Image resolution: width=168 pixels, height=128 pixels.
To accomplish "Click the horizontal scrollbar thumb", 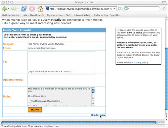I will pos(79,123).
